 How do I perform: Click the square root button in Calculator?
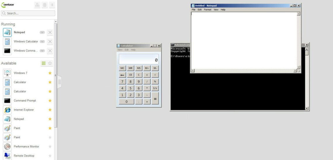coord(155,75)
